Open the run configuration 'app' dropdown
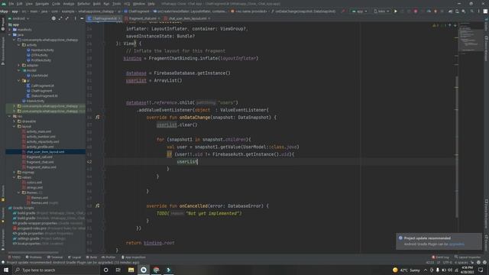Screen dimensions: 489x275 359,11
